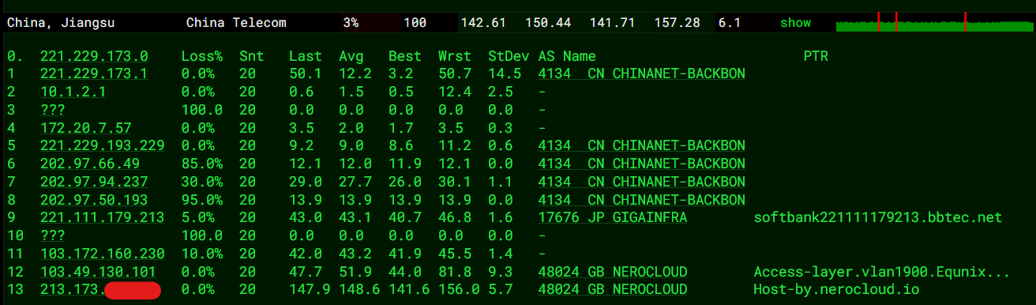Open IP link 202.97.50.193

pos(94,201)
